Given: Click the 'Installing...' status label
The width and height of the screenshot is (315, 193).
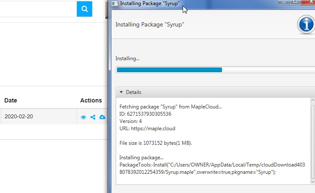Looking at the screenshot, I should [x=127, y=58].
